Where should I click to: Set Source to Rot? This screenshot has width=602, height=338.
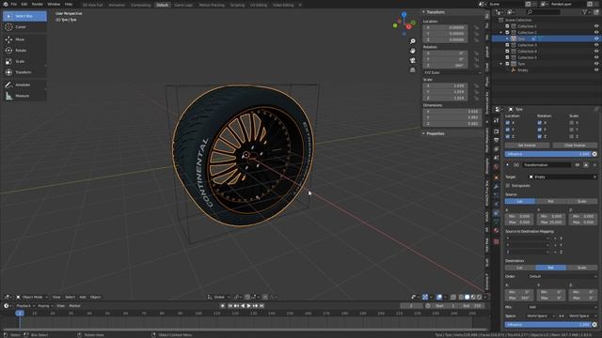coord(550,201)
